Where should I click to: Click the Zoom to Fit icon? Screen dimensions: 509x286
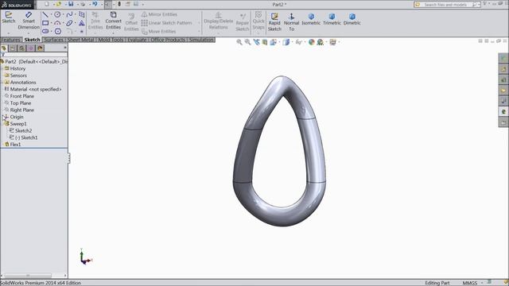click(239, 42)
